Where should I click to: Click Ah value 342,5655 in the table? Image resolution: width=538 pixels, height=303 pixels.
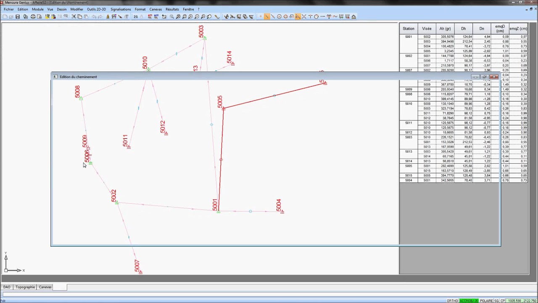[x=445, y=180]
